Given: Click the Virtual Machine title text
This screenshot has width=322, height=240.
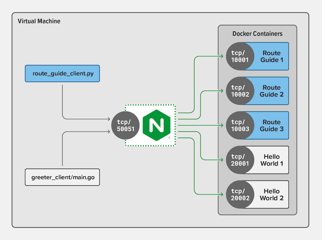Looking at the screenshot, I should 39,21.
